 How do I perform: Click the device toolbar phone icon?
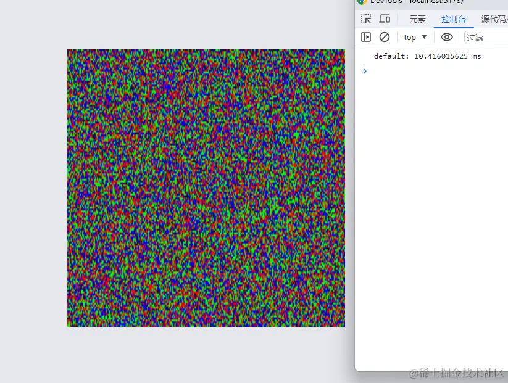(385, 19)
